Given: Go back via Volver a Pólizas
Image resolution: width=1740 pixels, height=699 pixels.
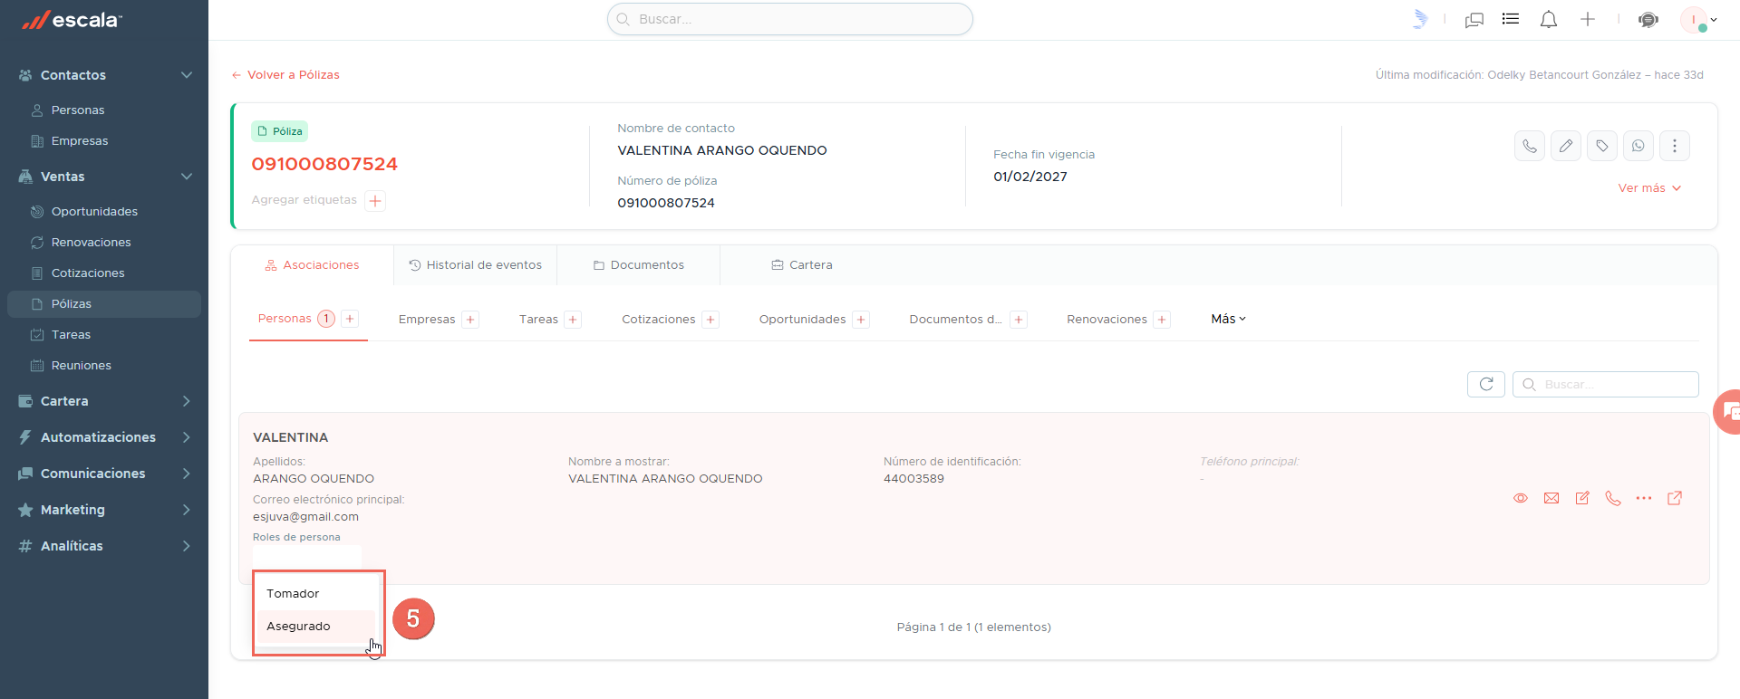Looking at the screenshot, I should coord(285,75).
